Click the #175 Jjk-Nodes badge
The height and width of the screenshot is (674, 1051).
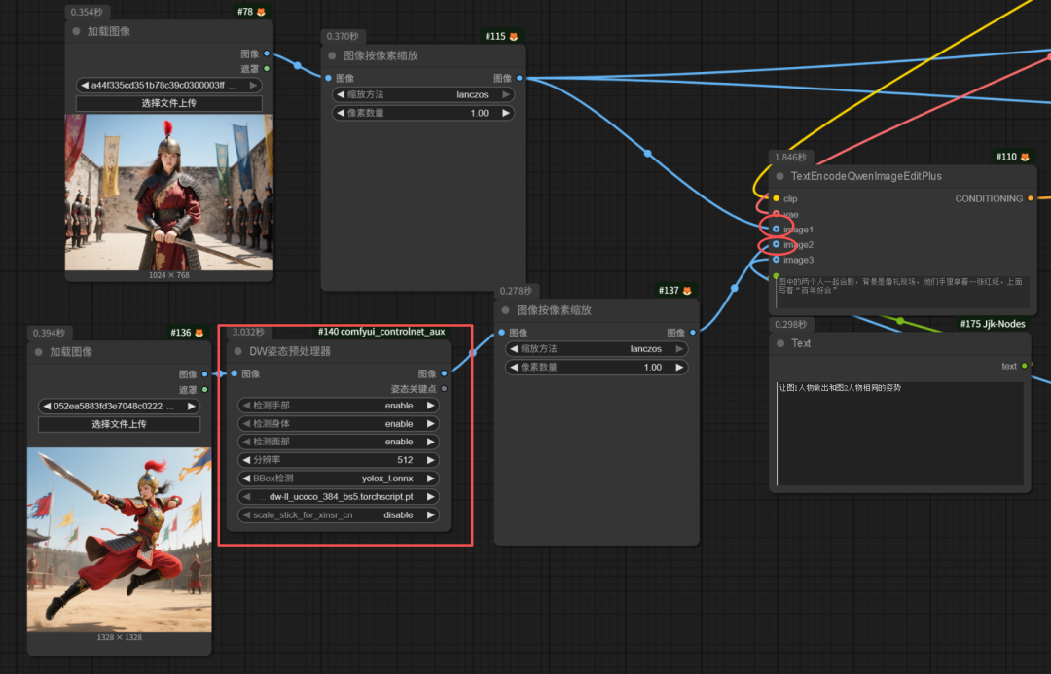(x=992, y=324)
